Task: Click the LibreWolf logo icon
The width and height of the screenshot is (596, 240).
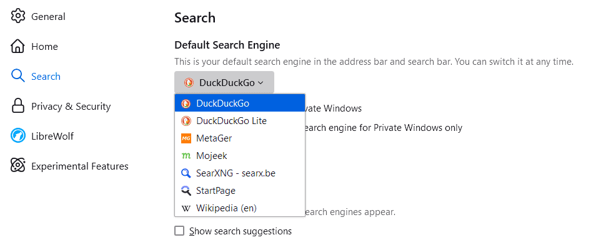Action: (18, 136)
